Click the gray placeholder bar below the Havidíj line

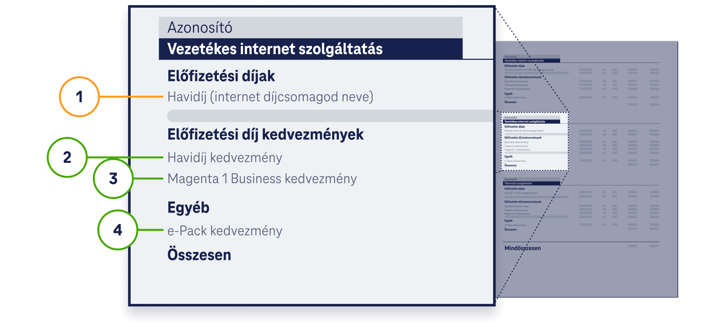330,115
